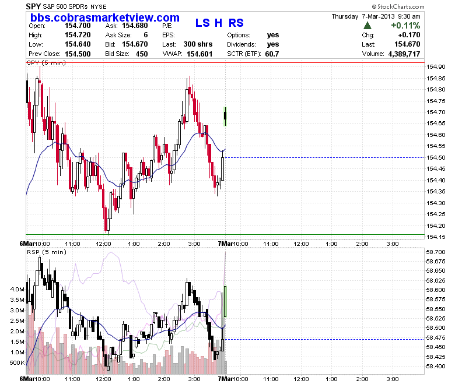
Task: Click the Chg value +0.170
Action: (409, 35)
